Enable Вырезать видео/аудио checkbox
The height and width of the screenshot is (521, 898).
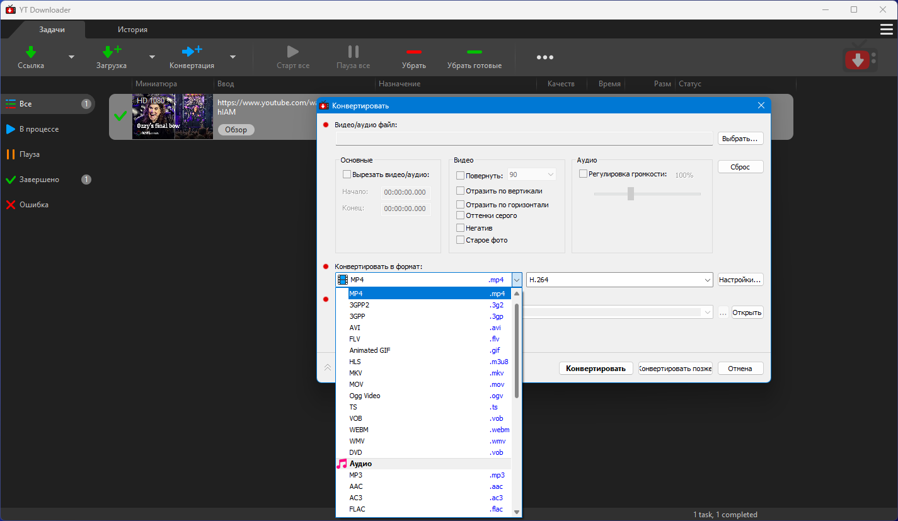pos(347,175)
